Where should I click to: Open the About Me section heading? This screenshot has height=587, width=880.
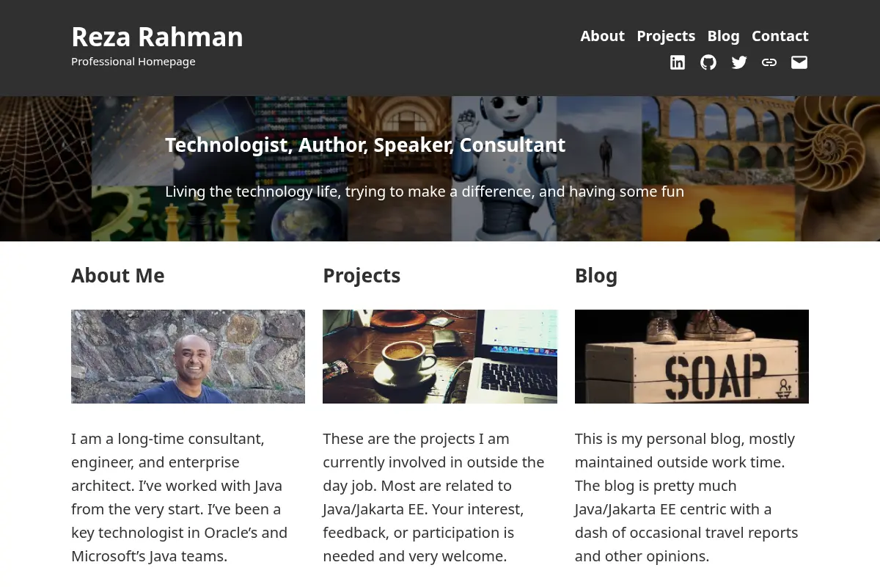[118, 276]
